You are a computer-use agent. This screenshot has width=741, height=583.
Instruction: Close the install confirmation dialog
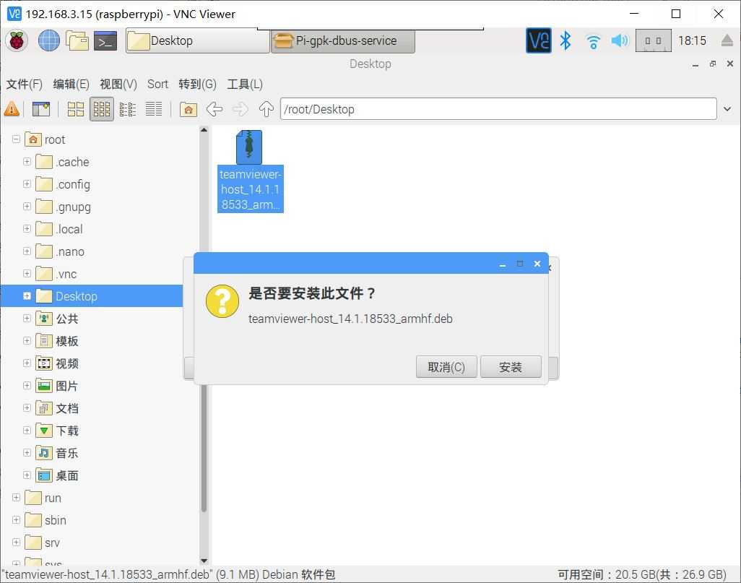pyautogui.click(x=537, y=264)
